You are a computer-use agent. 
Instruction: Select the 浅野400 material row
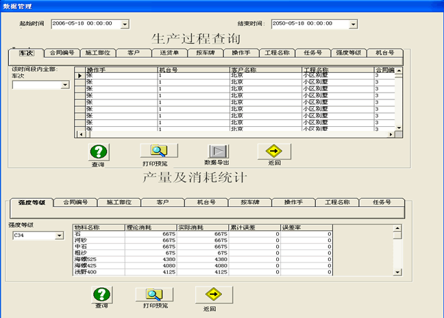pos(203,272)
